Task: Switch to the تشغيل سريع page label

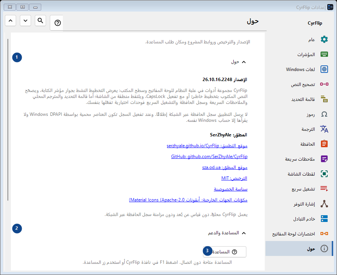Action: 303,189
